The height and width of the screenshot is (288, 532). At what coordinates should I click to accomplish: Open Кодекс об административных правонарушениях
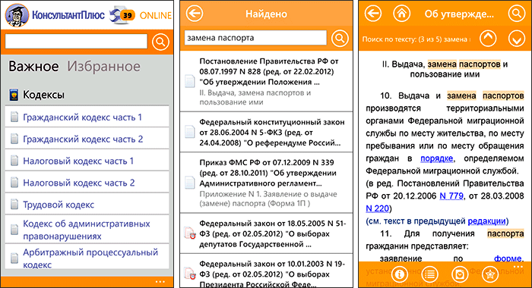(87, 230)
